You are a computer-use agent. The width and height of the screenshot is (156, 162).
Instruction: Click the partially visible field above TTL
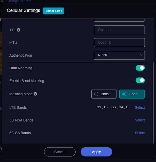pos(119,20)
